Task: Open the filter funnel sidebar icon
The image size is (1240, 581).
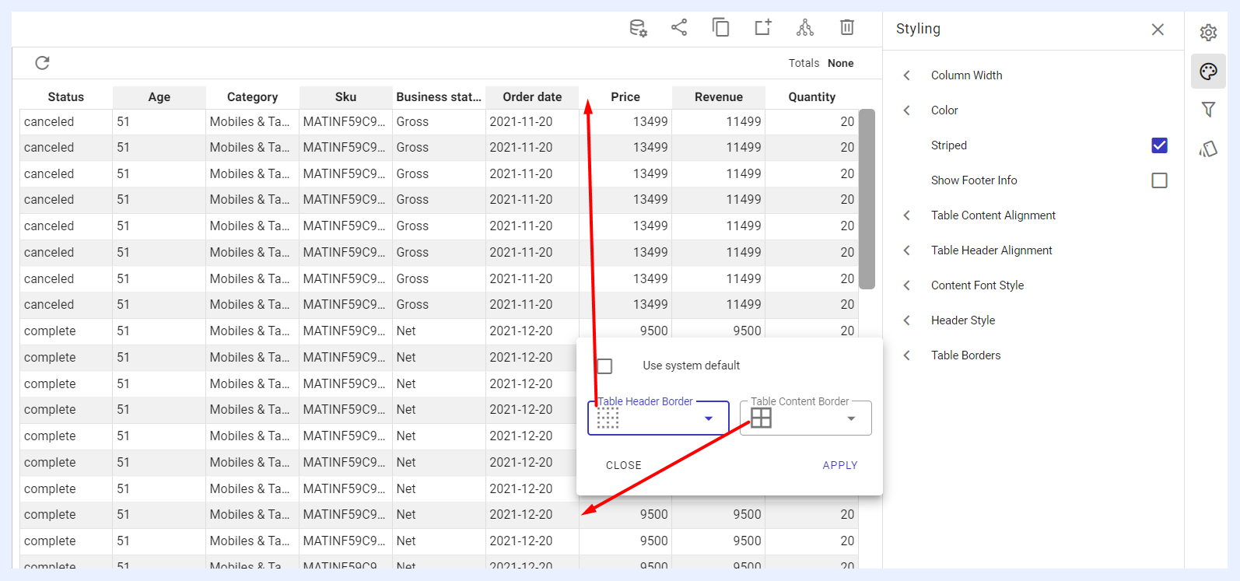Action: [x=1208, y=110]
